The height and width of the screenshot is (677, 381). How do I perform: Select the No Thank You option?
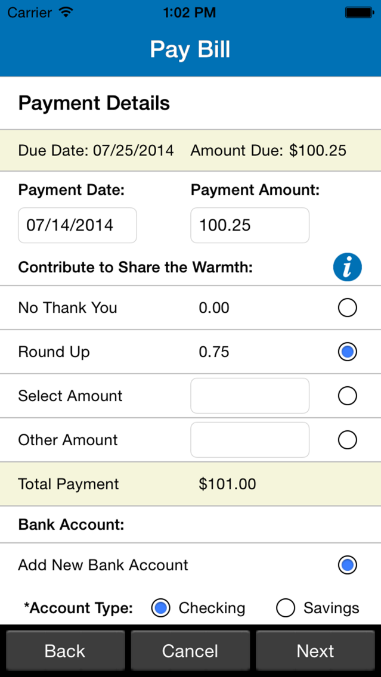pos(347,308)
